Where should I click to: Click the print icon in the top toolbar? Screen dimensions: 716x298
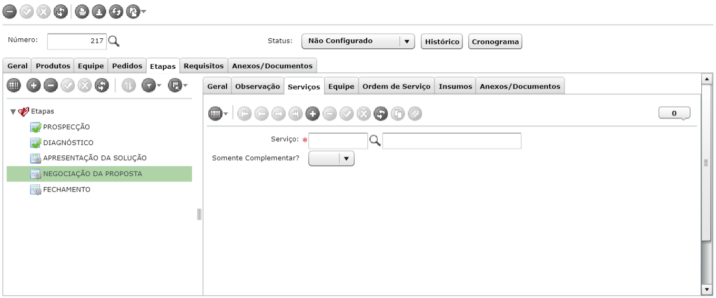point(81,11)
